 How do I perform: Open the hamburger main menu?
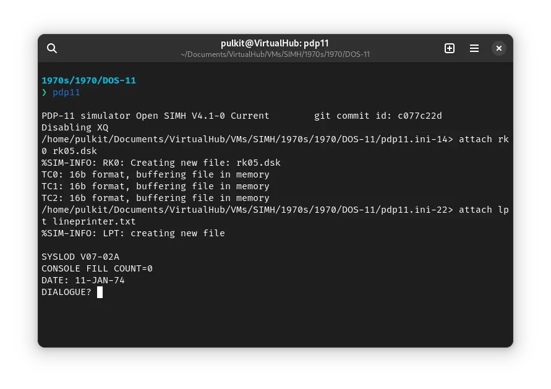point(474,48)
